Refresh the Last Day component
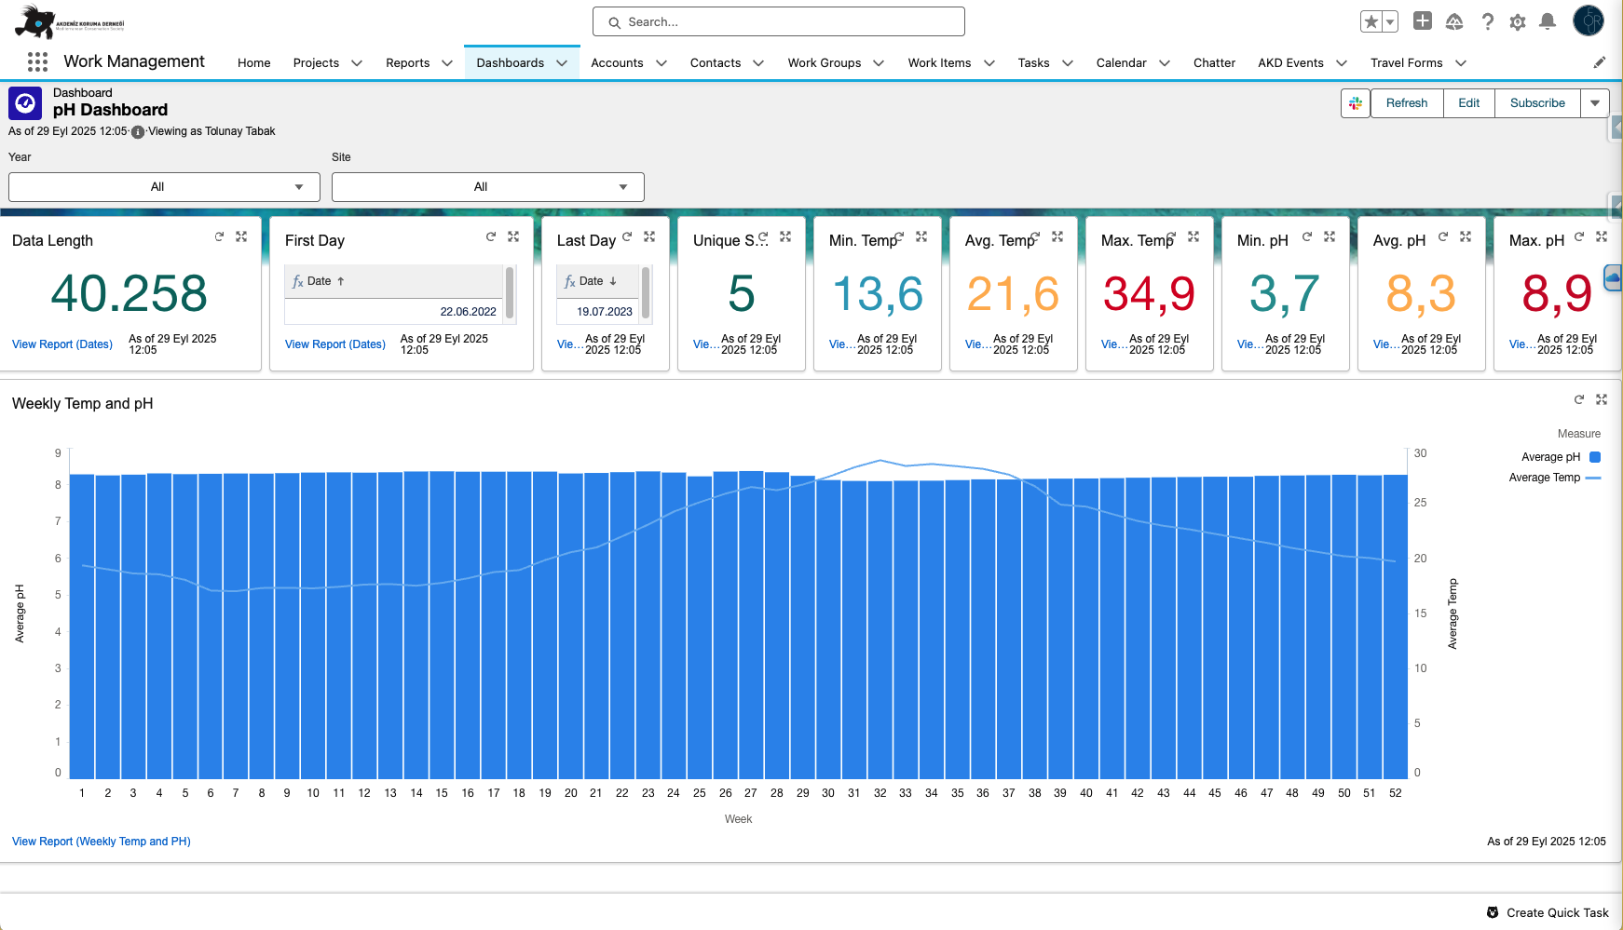This screenshot has width=1623, height=930. 627,236
